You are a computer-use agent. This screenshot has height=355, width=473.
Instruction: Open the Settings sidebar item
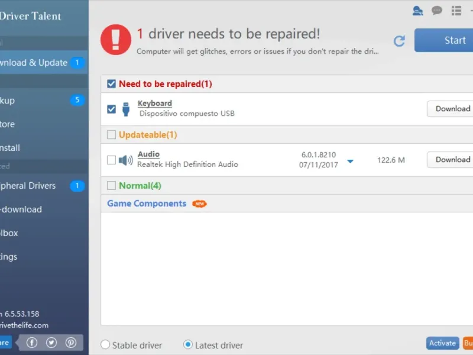(44, 257)
